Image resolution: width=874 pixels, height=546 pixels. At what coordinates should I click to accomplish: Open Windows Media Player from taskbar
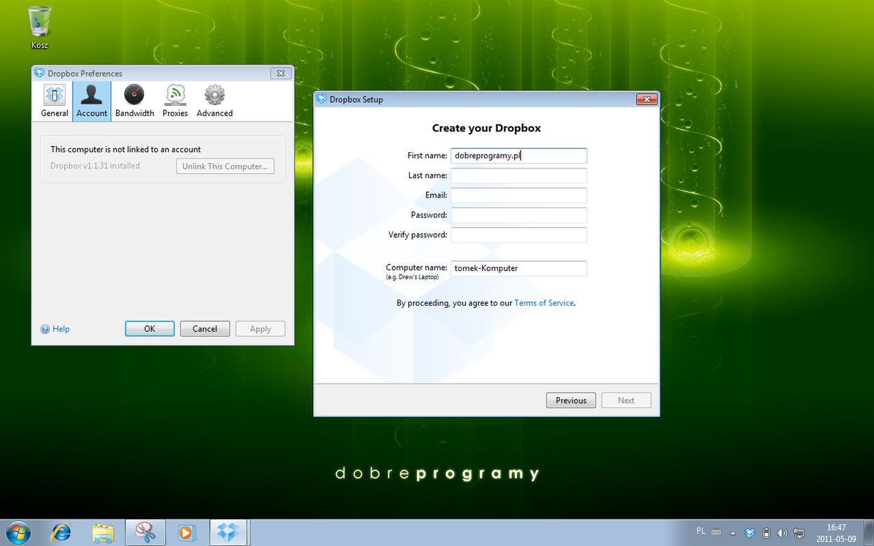pos(186,532)
